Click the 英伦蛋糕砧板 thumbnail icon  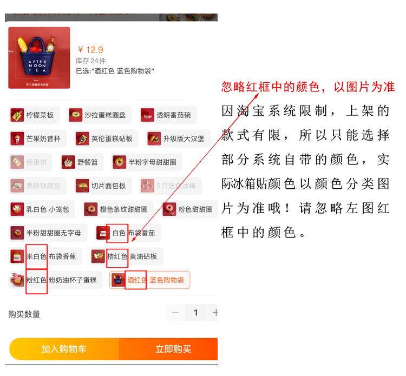(82, 138)
